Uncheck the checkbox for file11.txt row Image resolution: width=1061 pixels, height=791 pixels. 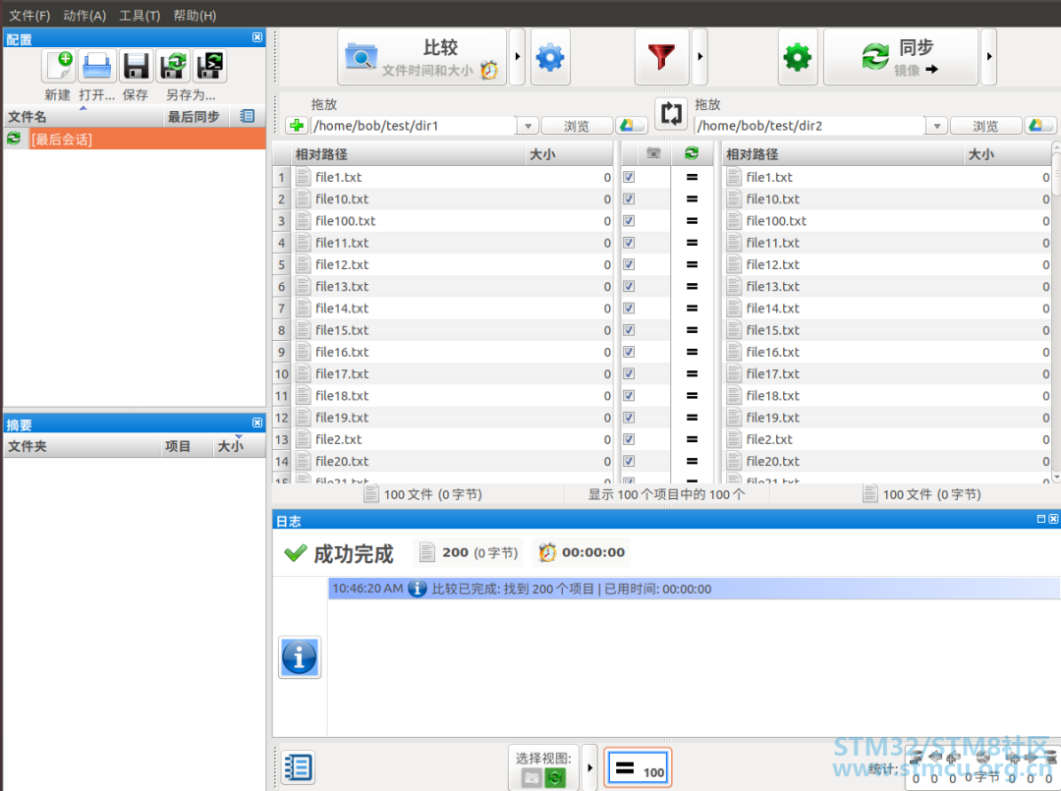pyautogui.click(x=629, y=243)
